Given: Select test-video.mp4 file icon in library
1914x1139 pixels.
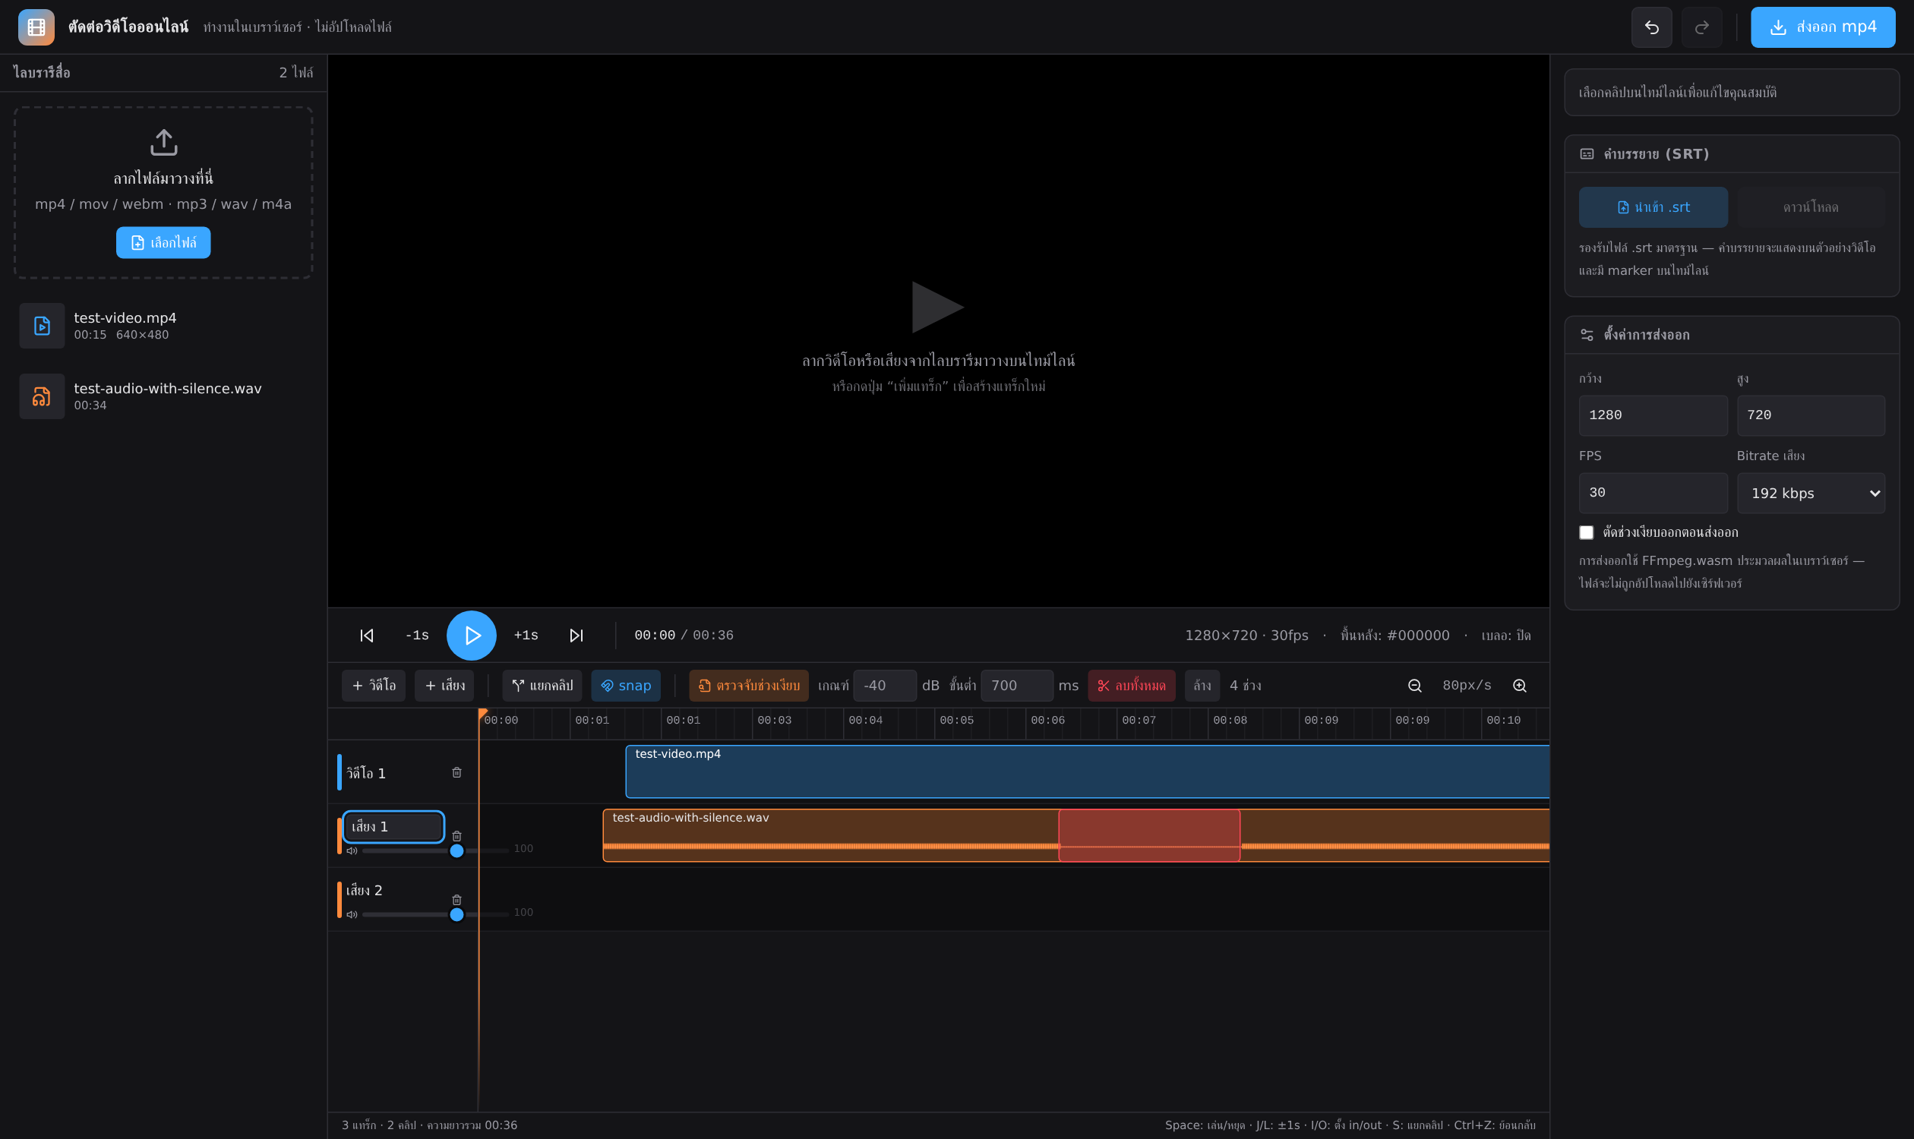Looking at the screenshot, I should click(43, 326).
